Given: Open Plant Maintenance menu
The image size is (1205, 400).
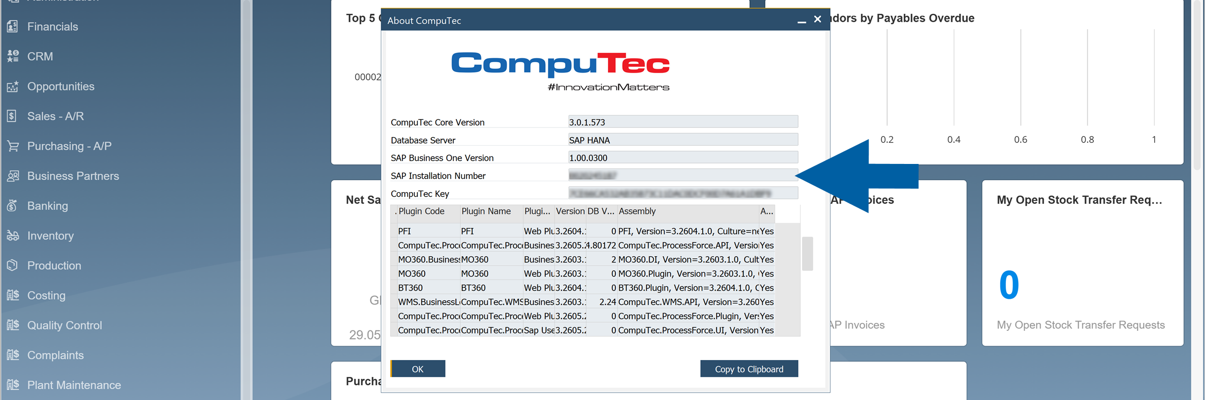Looking at the screenshot, I should tap(74, 385).
